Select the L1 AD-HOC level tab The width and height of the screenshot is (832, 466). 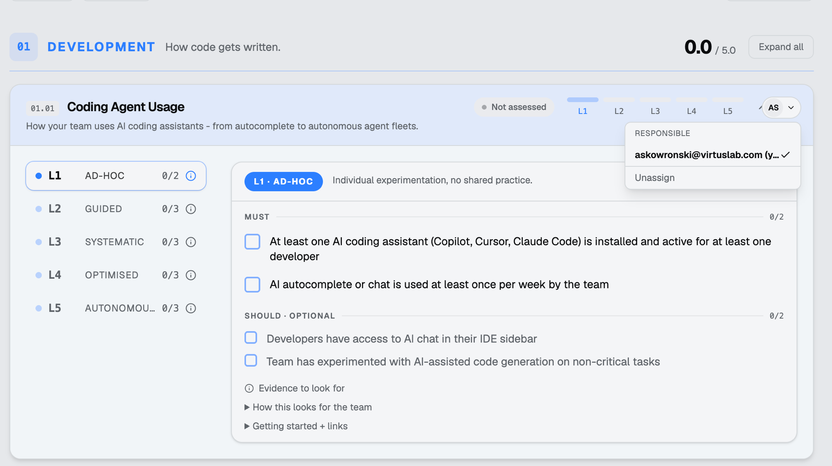(116, 176)
